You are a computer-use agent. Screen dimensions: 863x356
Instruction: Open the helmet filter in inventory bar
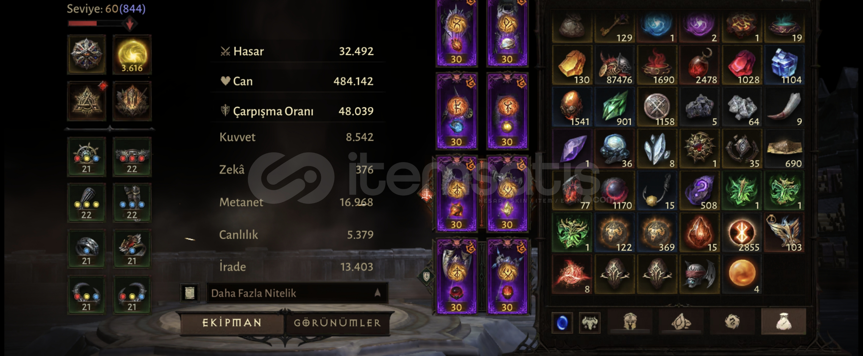tap(630, 322)
